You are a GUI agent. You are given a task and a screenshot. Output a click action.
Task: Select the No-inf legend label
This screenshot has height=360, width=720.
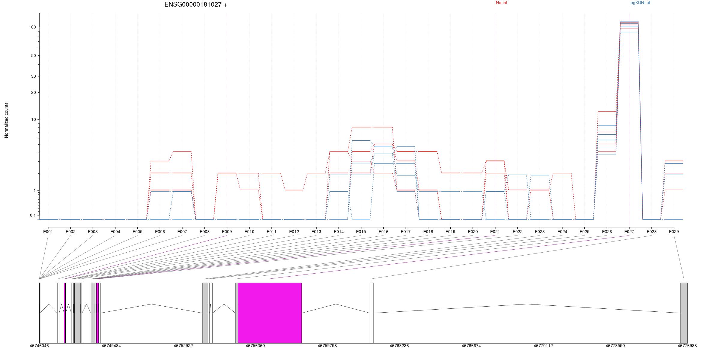[x=501, y=3]
